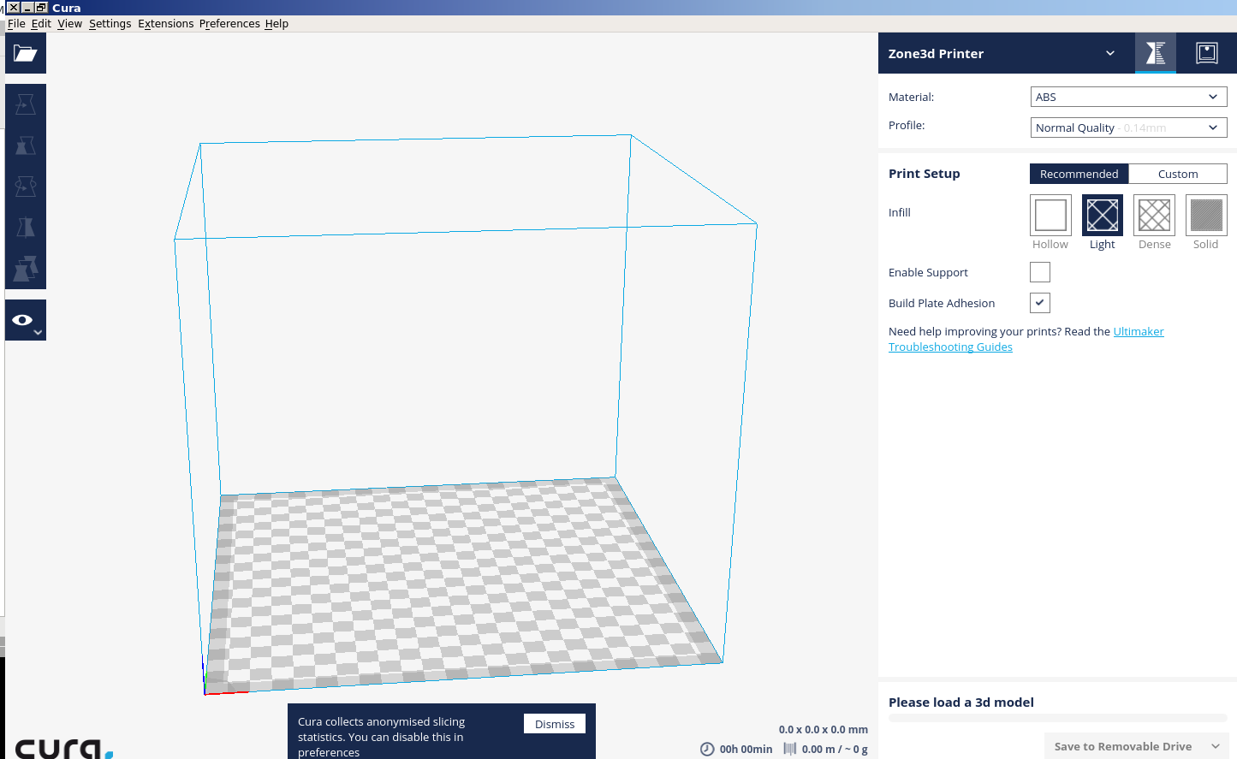Open the Preferences menu
1237x759 pixels.
[229, 24]
